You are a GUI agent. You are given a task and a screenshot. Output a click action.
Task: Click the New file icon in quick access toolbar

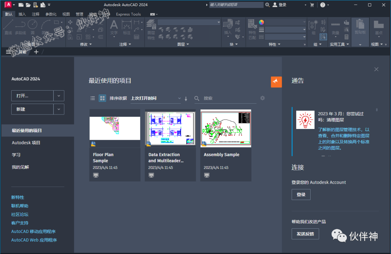[x=21, y=5]
